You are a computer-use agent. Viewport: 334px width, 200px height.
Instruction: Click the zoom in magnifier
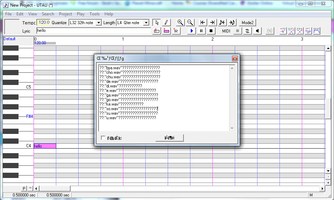pos(180,23)
